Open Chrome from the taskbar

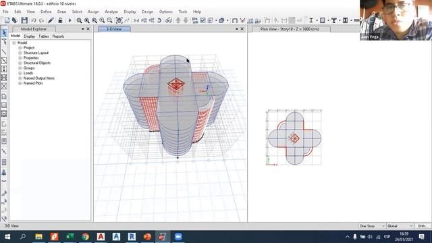pos(86,237)
